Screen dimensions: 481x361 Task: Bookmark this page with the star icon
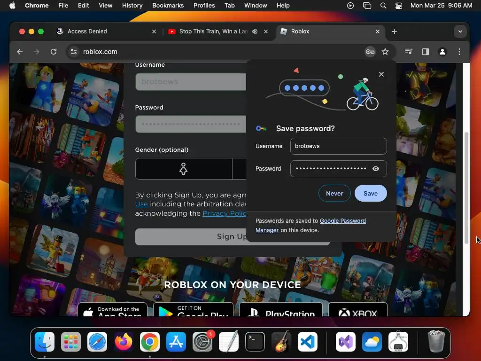click(x=385, y=52)
